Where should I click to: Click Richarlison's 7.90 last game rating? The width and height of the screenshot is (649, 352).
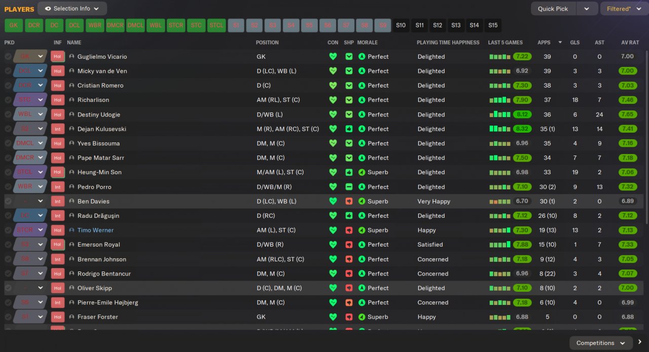(x=522, y=100)
